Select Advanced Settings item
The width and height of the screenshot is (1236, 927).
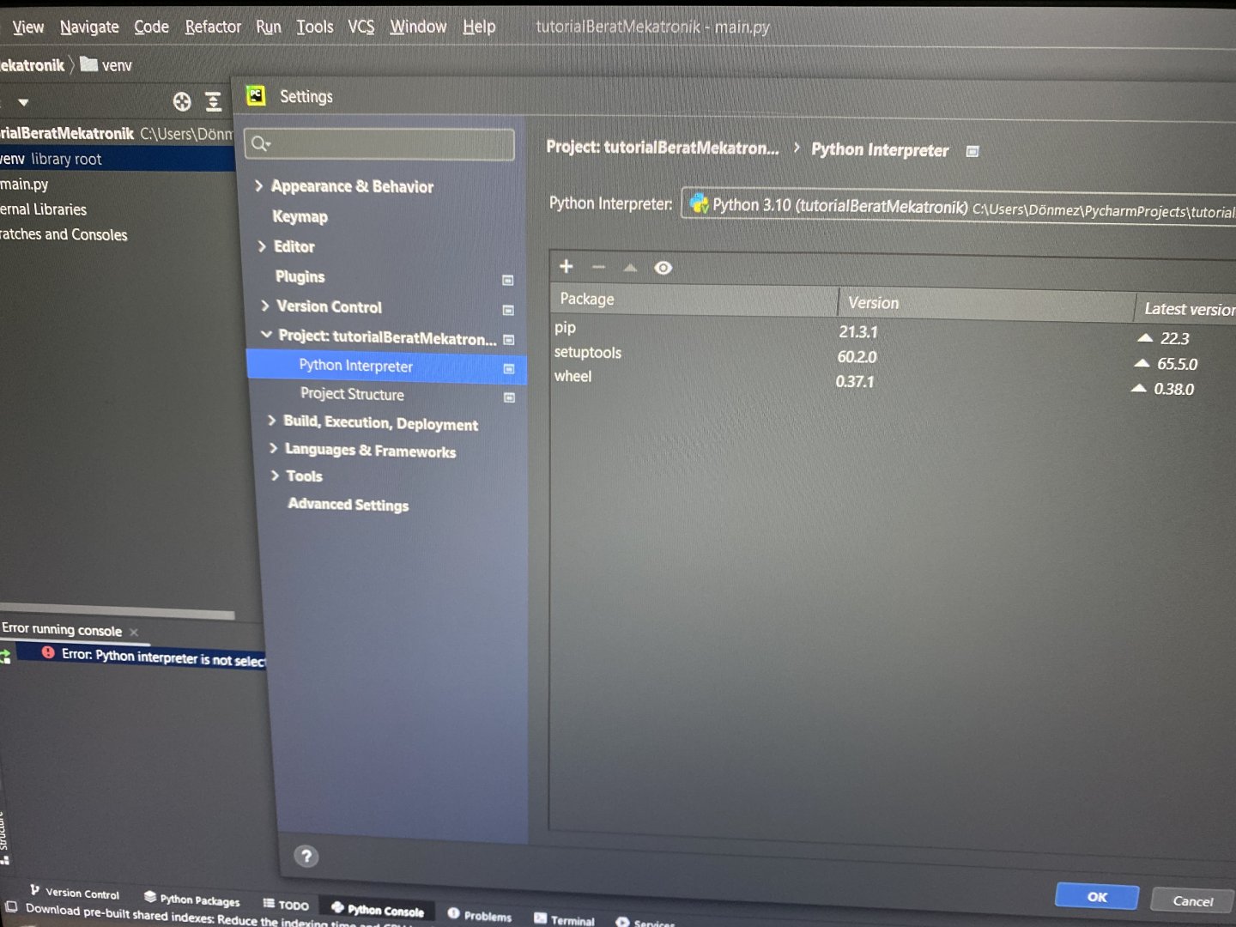348,505
